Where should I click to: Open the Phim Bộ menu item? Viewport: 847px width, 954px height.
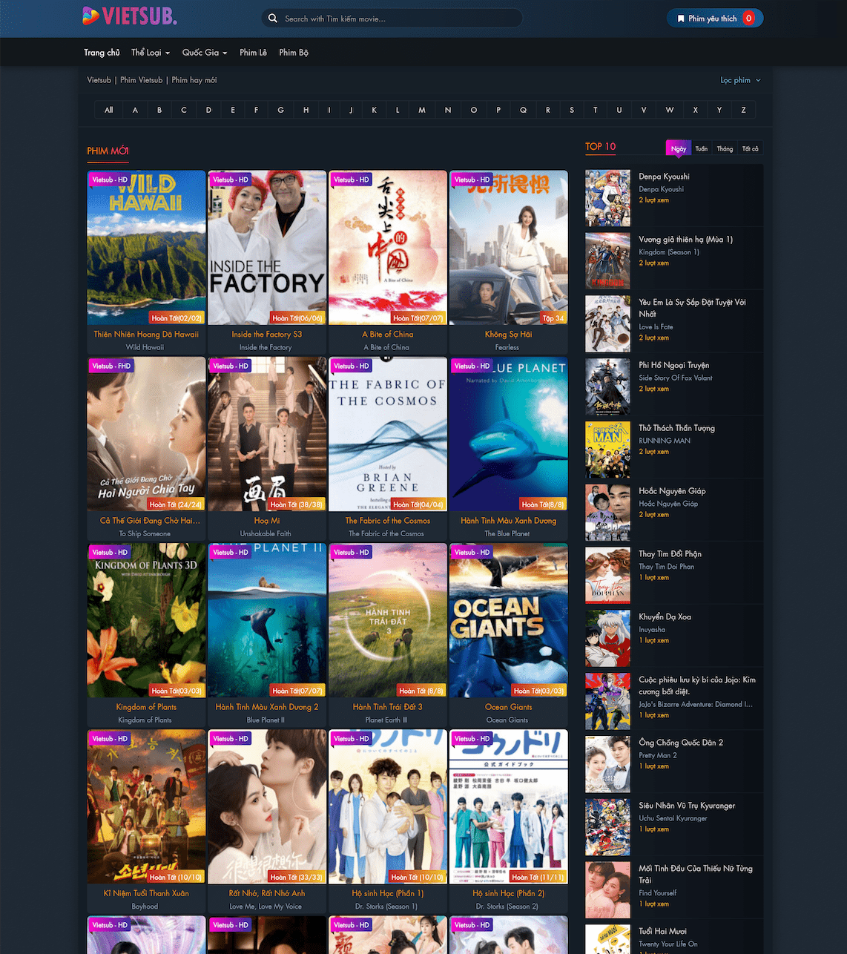(293, 53)
